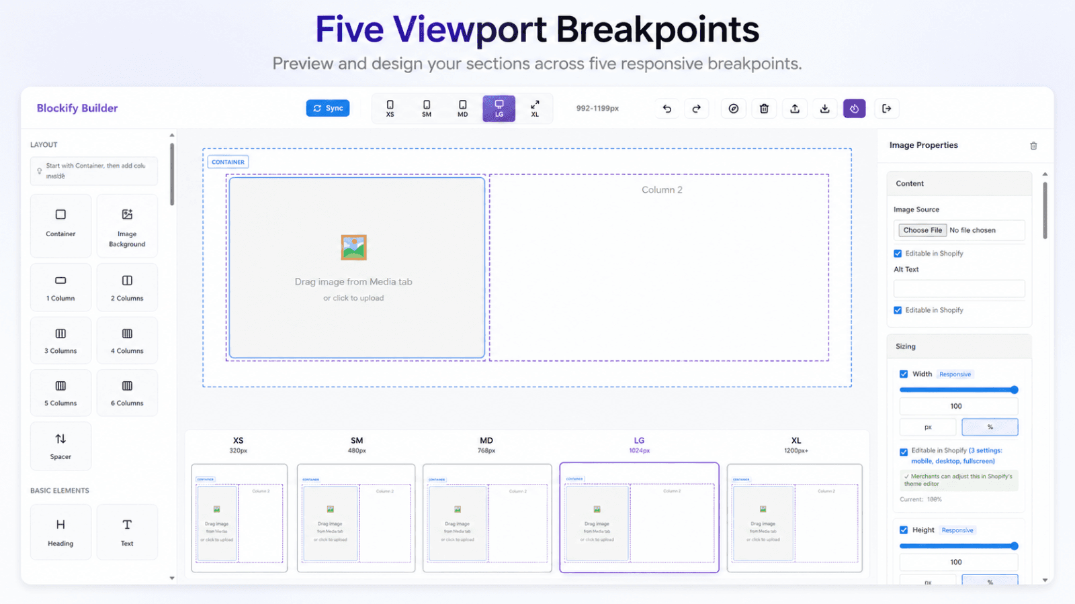Switch to XL fullscreen breakpoint
Screen dimensions: 1075x604
(x=535, y=109)
